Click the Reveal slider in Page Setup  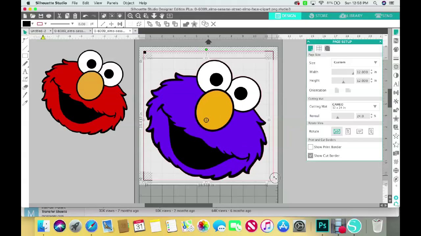pyautogui.click(x=343, y=116)
